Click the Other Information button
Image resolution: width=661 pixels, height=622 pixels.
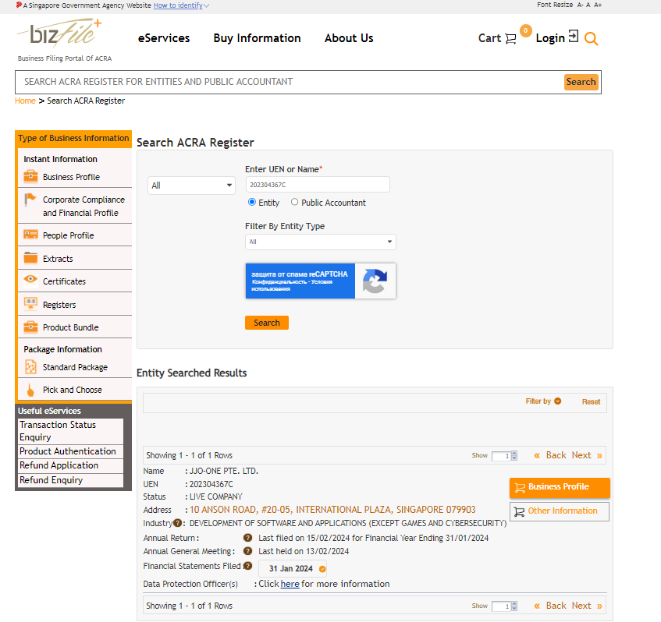click(560, 511)
